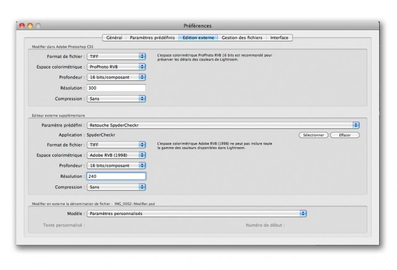Minimize Préférences with the yellow button

click(x=30, y=25)
